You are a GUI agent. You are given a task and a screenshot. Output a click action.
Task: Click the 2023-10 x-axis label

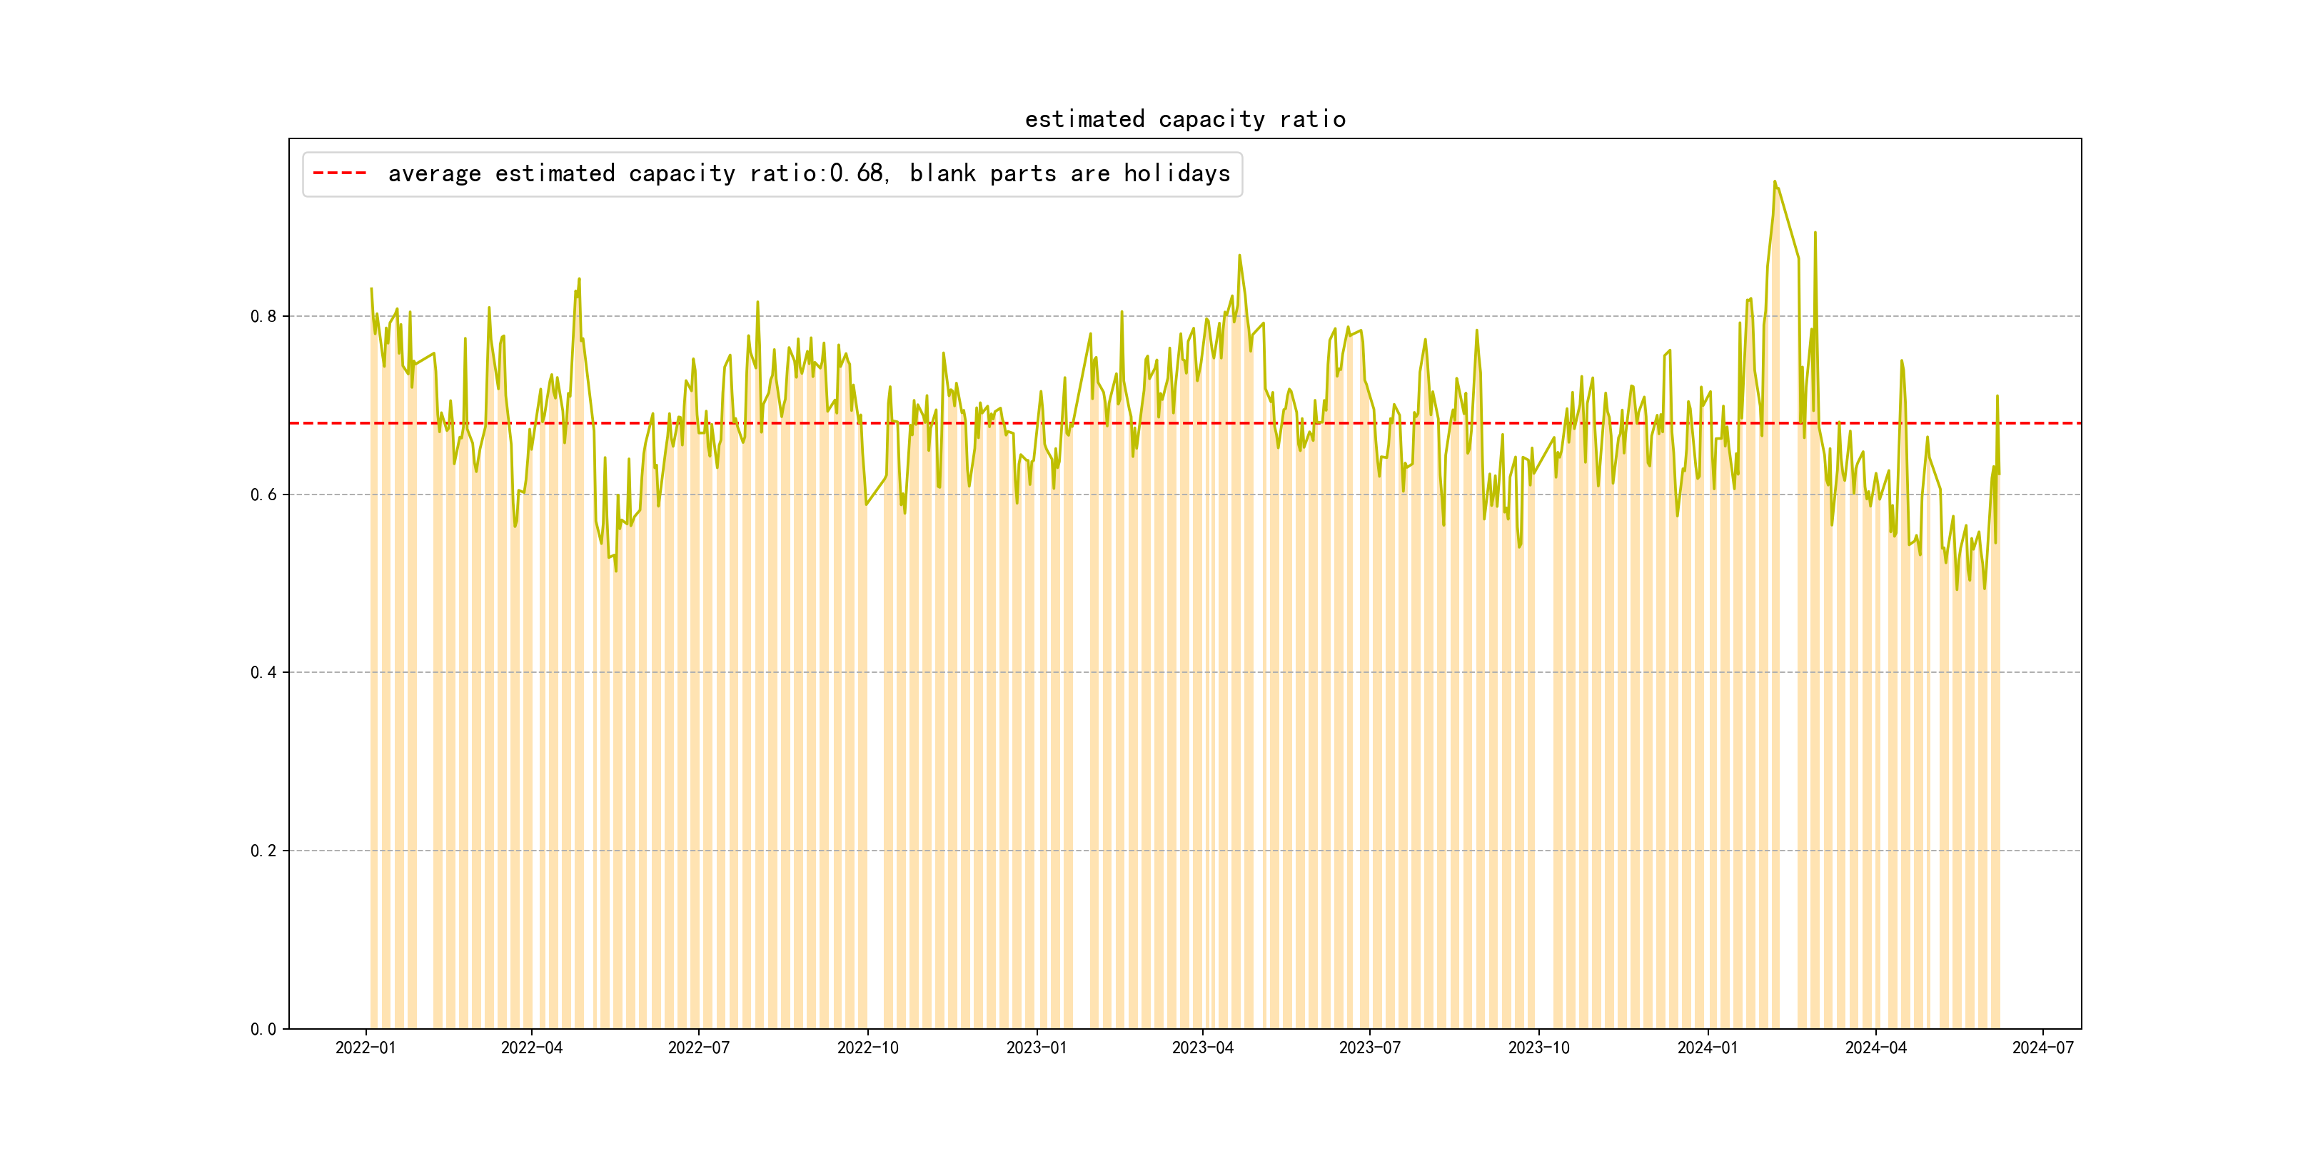click(1538, 1048)
